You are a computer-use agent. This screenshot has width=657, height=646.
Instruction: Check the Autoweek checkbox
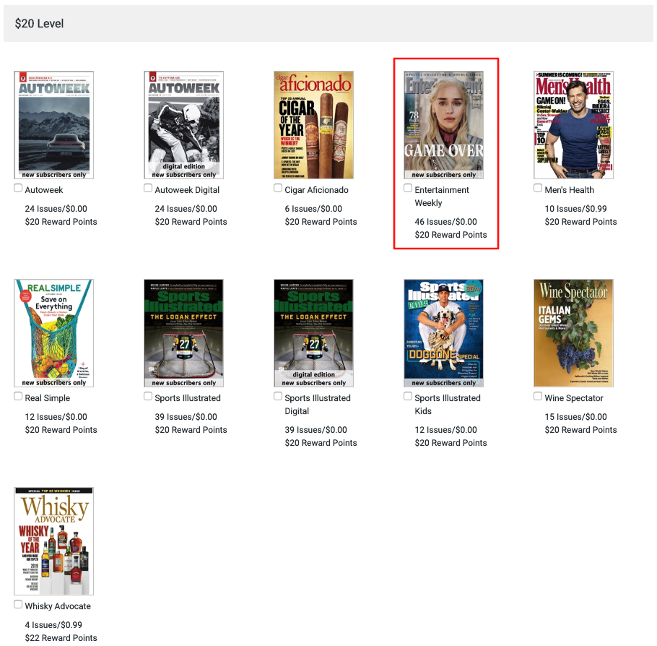18,188
